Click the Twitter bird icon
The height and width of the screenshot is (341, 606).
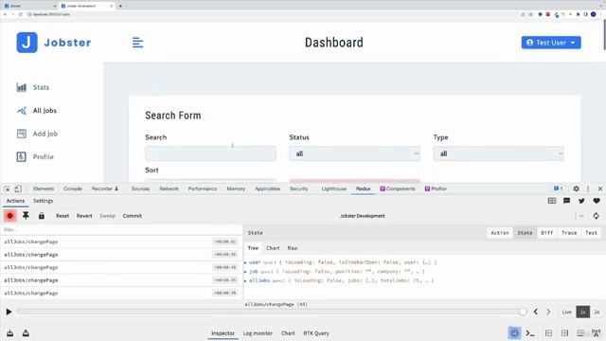click(x=581, y=201)
